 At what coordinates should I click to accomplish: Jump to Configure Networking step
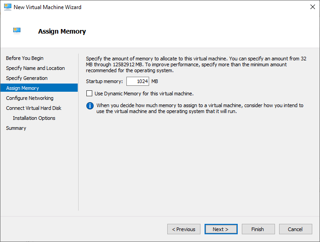[x=30, y=98]
